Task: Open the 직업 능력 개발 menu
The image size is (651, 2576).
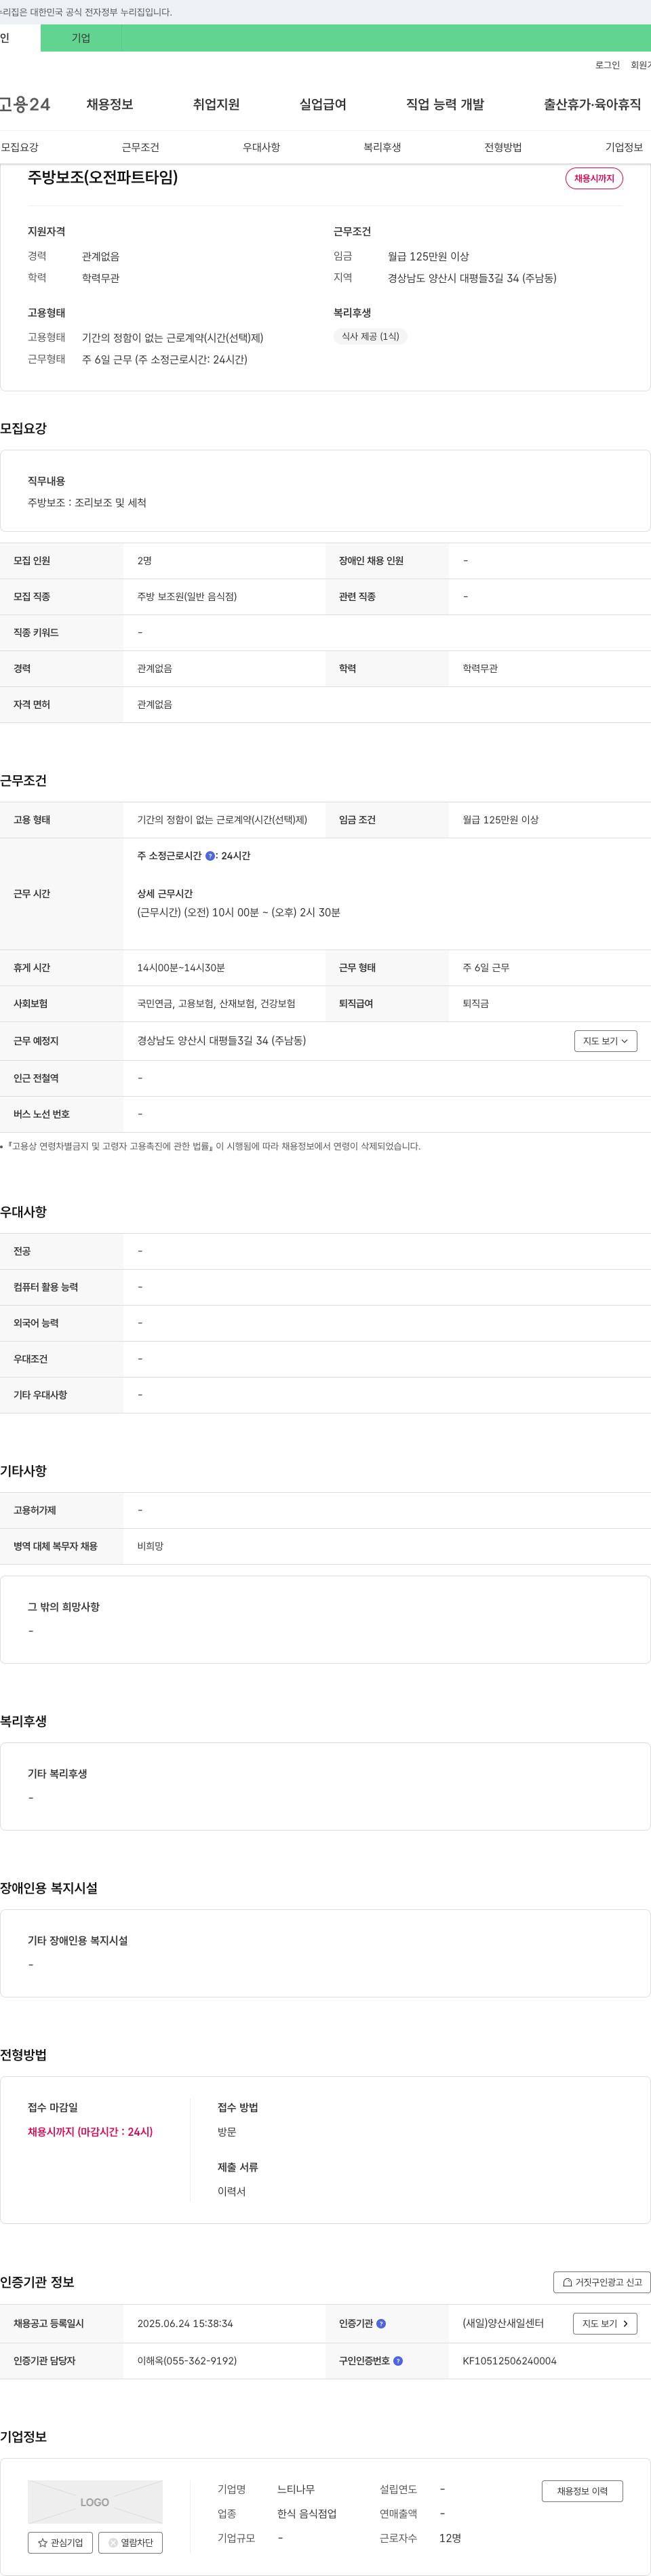Action: click(x=445, y=104)
